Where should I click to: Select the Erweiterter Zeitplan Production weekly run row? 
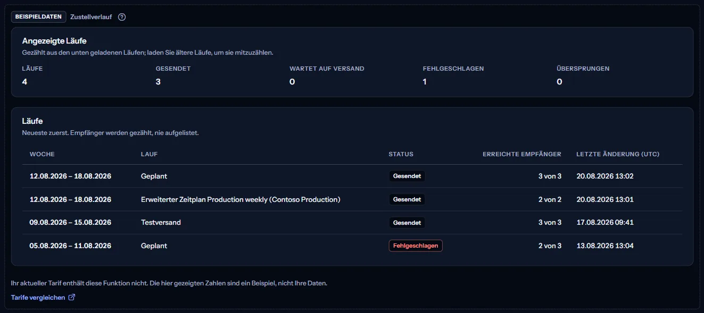352,199
